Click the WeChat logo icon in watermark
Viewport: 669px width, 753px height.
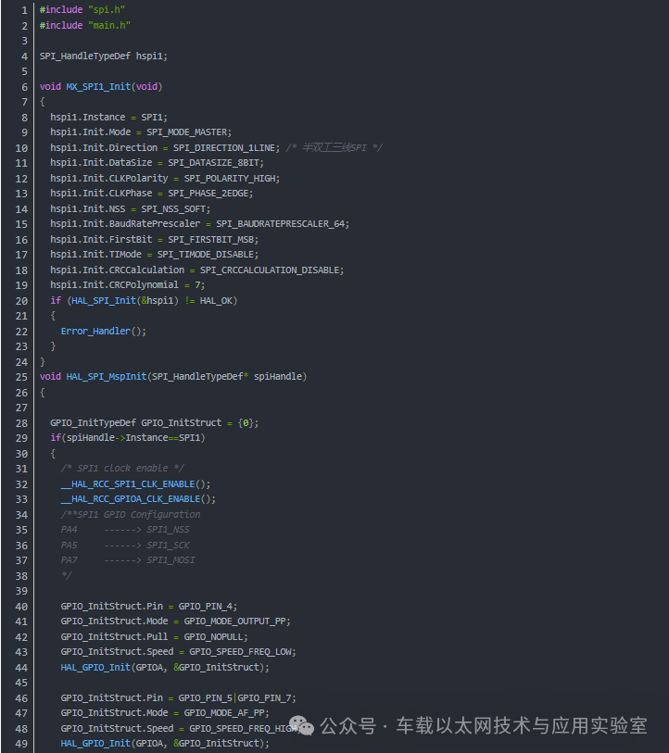(301, 725)
